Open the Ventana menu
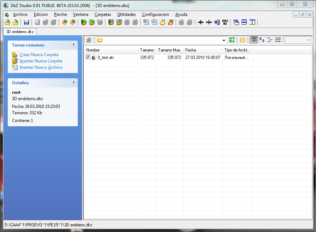This screenshot has width=316, height=232. click(x=81, y=14)
